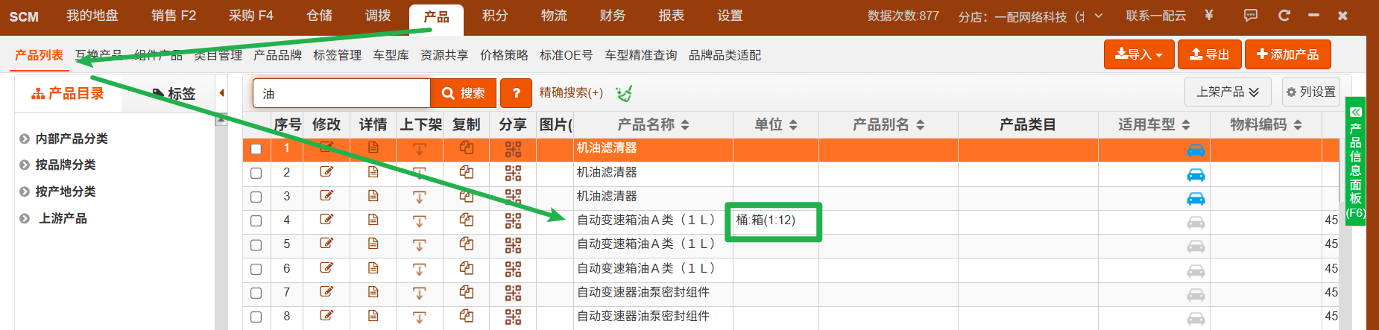Expand the 按品牌分类 category
Viewport: 1379px width, 330px height.
pos(25,165)
